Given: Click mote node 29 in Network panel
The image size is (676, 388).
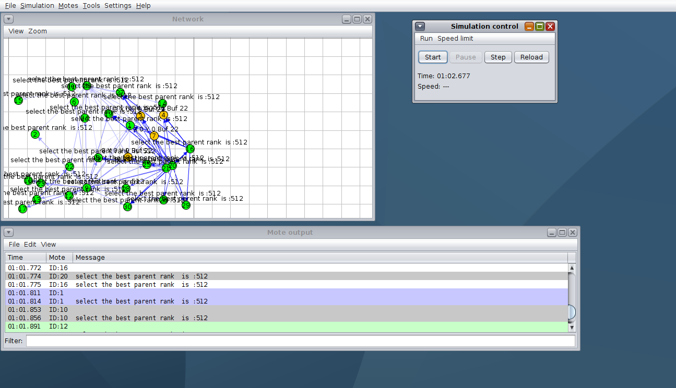Looking at the screenshot, I should 186,205.
